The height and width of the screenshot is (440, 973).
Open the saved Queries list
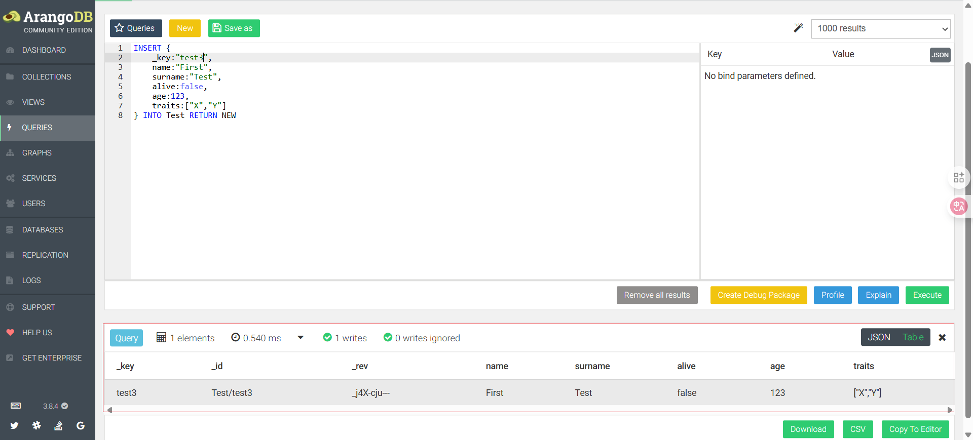(x=136, y=28)
